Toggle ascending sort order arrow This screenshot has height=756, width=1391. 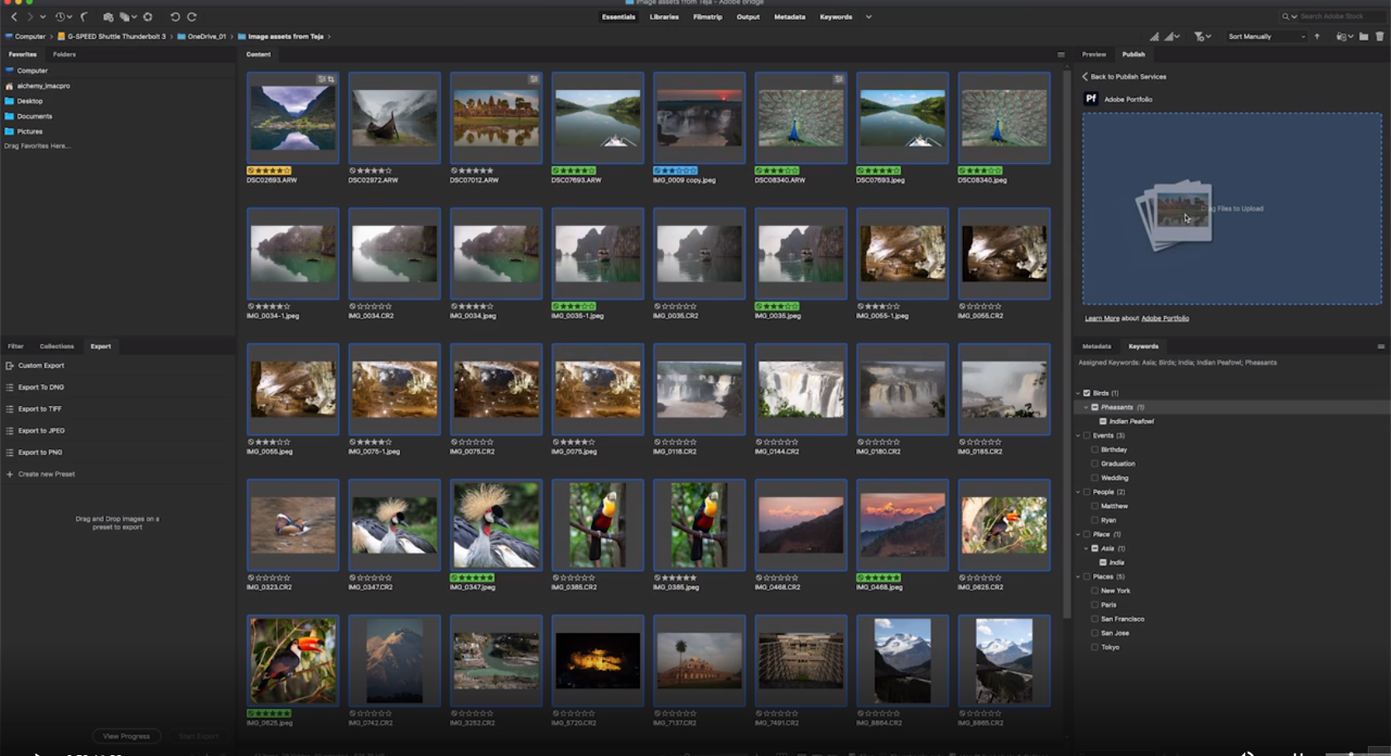pos(1316,36)
